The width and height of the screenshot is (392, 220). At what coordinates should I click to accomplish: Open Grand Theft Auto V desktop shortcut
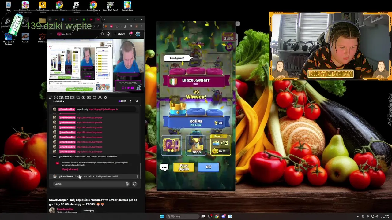(x=110, y=6)
